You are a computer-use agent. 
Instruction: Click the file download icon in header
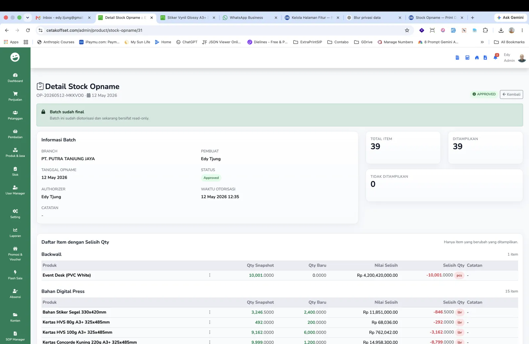click(x=485, y=58)
